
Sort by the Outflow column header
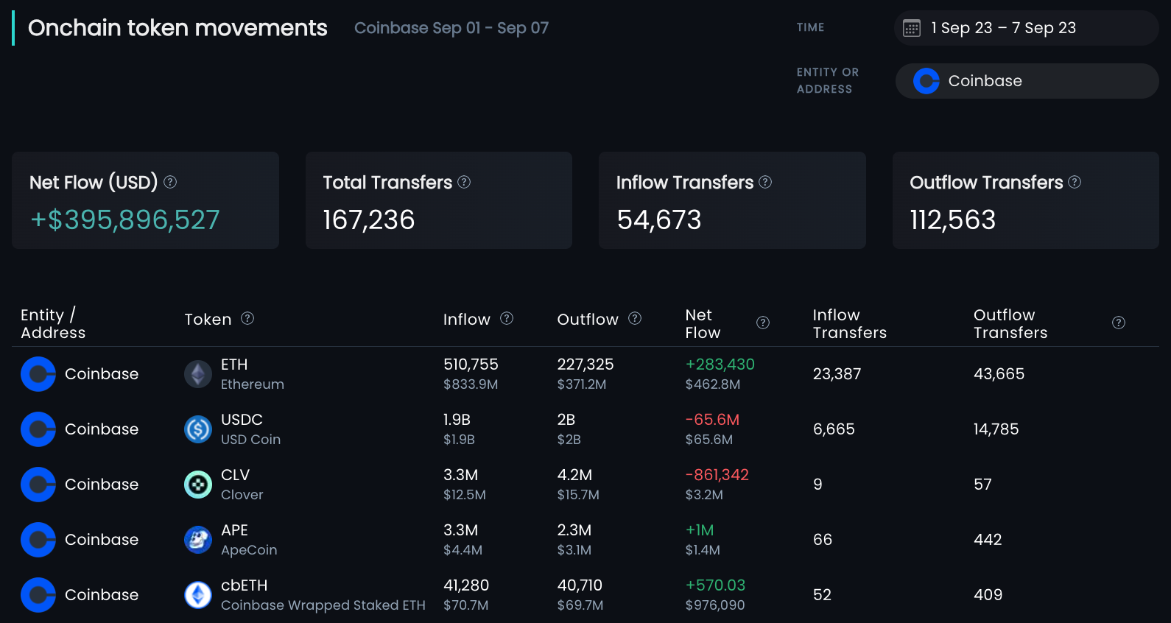588,319
